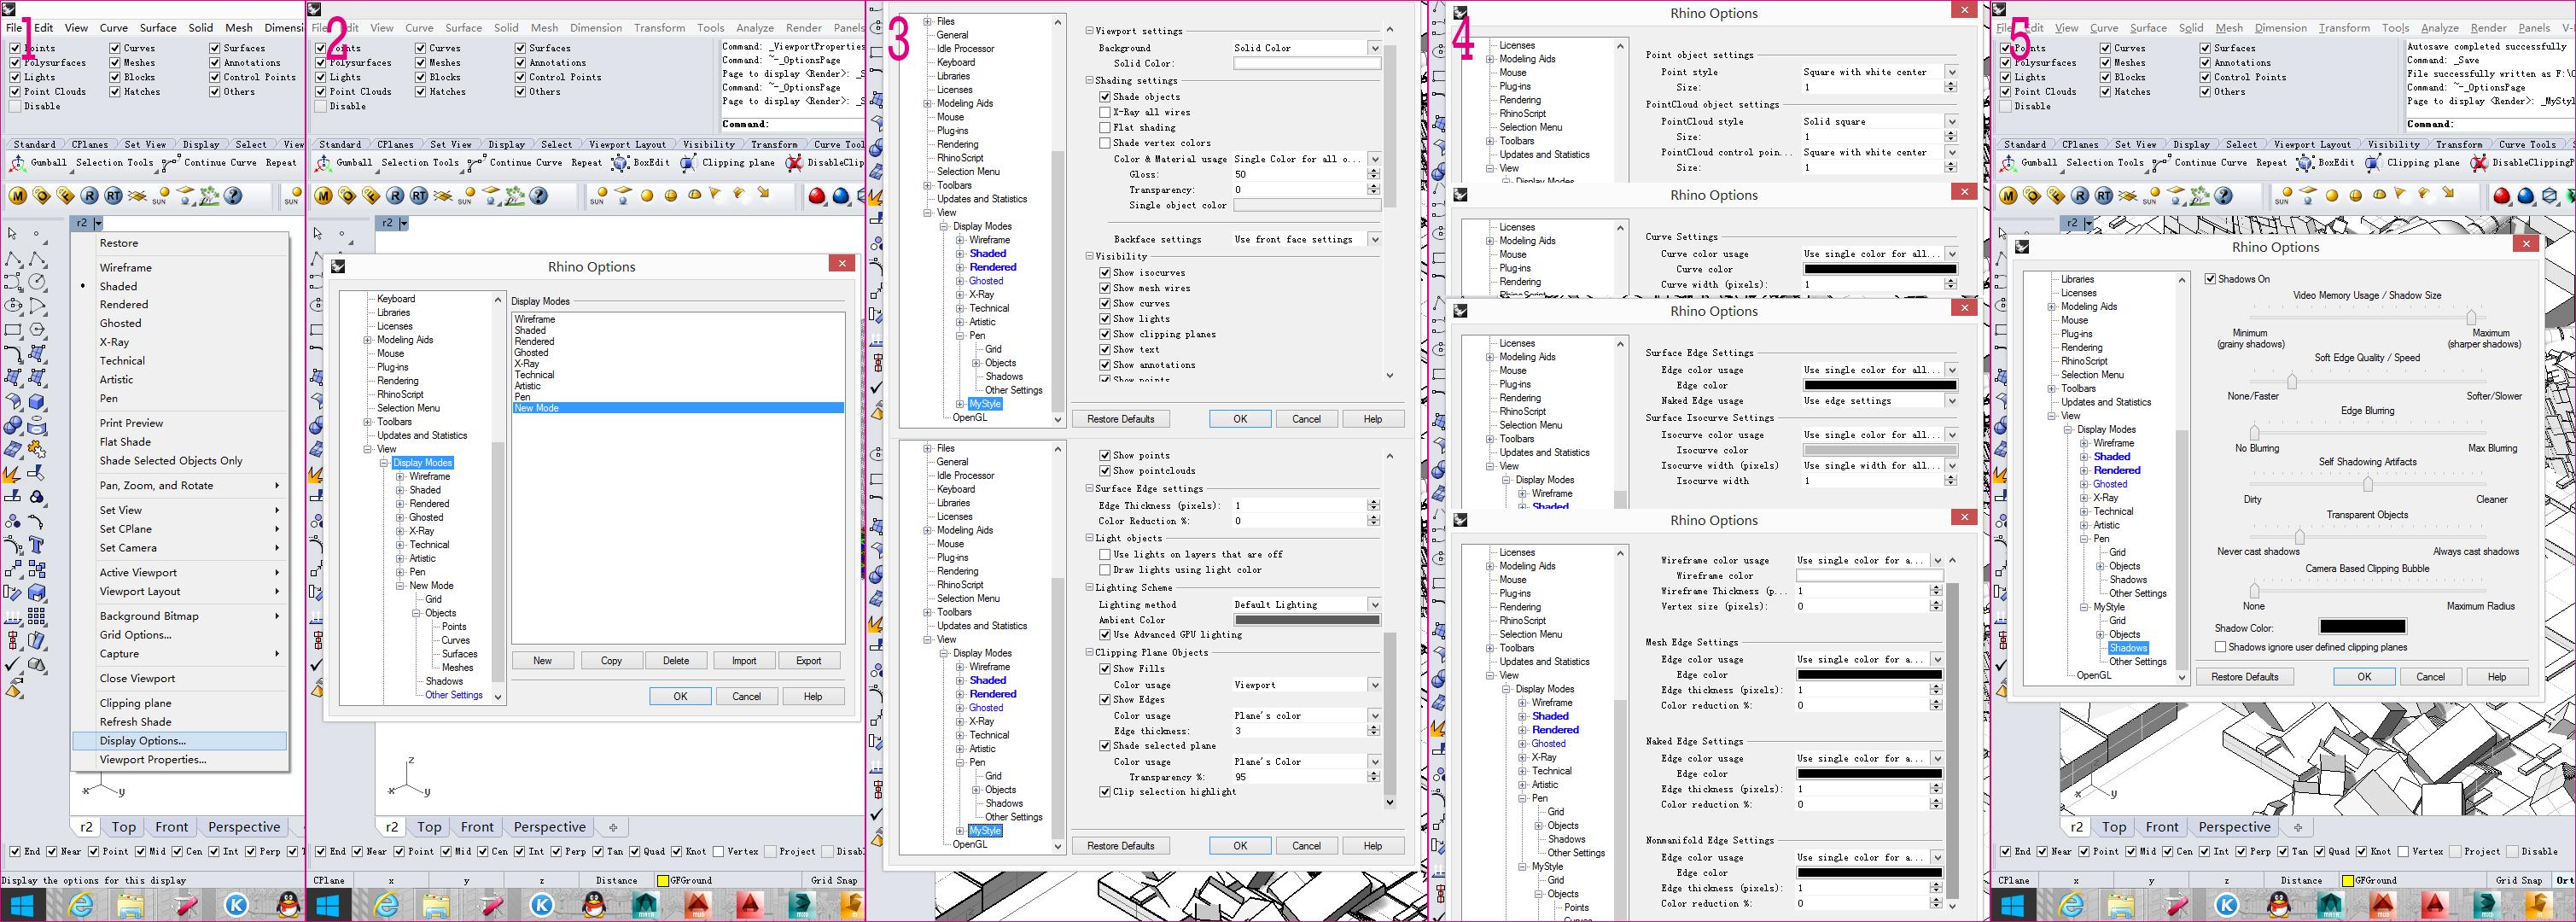Collapse the New Mode tree node
2576x922 pixels.
click(x=400, y=586)
